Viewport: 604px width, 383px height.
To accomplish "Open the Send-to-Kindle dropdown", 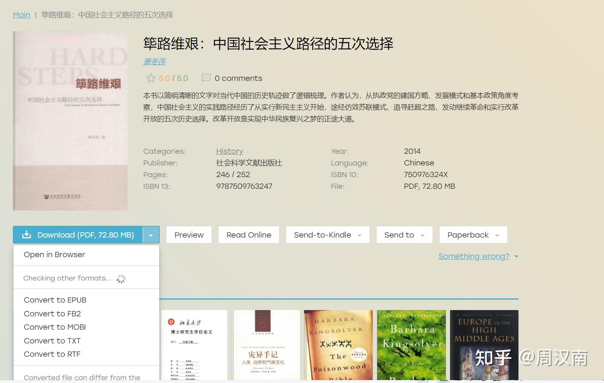I will click(360, 235).
